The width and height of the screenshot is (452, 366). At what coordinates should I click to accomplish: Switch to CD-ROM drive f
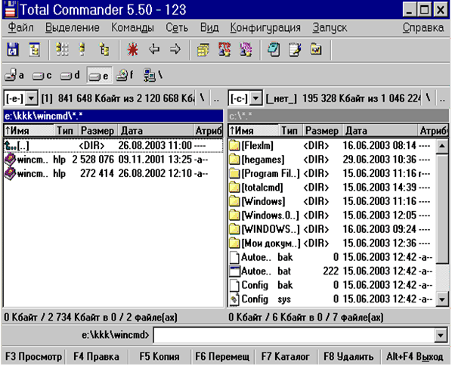pyautogui.click(x=125, y=76)
